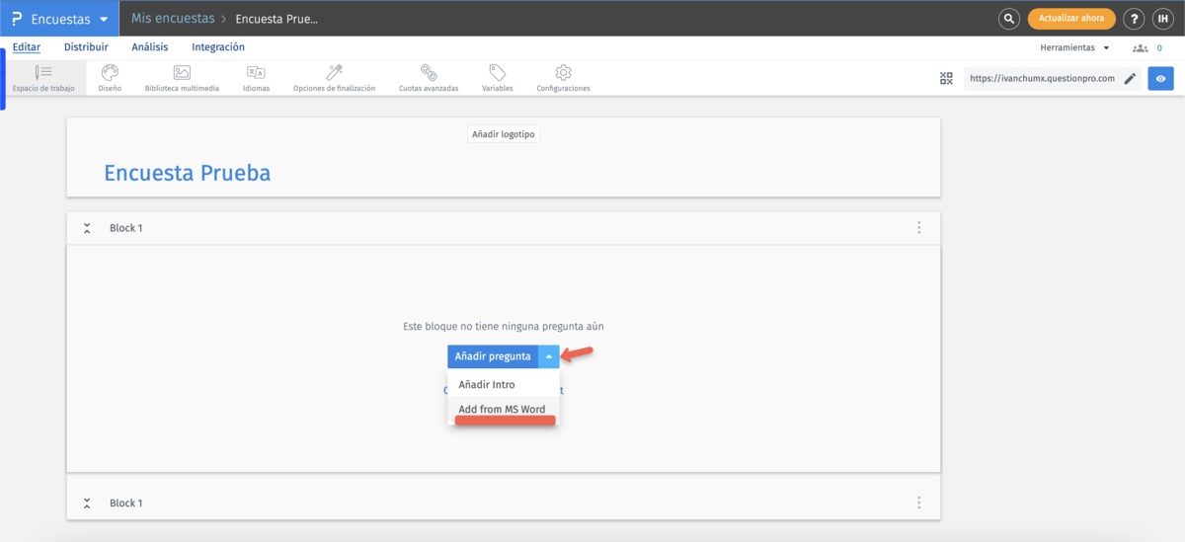Open the search magnifier icon
The height and width of the screenshot is (542, 1185).
tap(1008, 19)
